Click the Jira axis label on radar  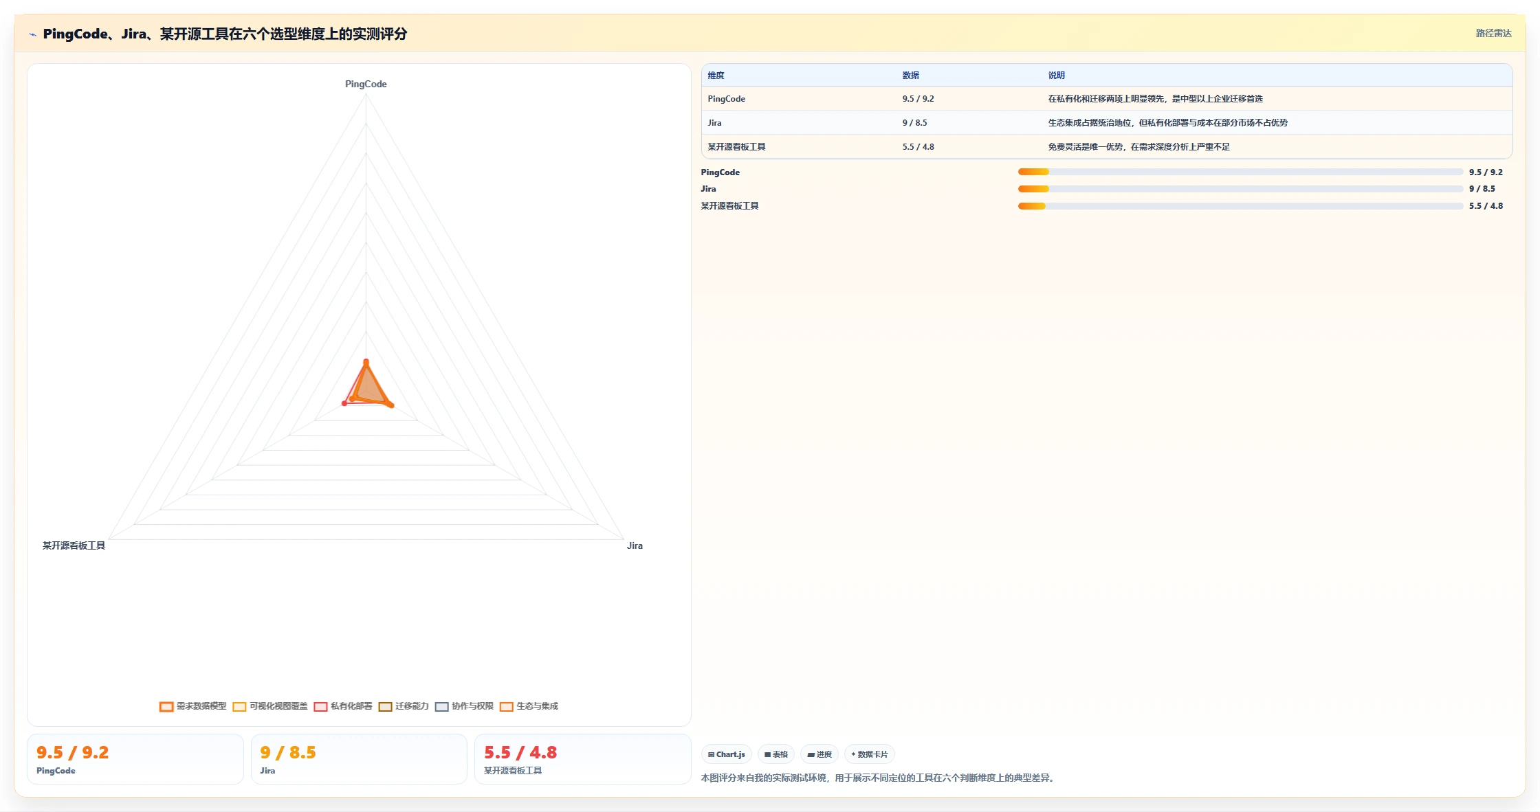pyautogui.click(x=635, y=545)
